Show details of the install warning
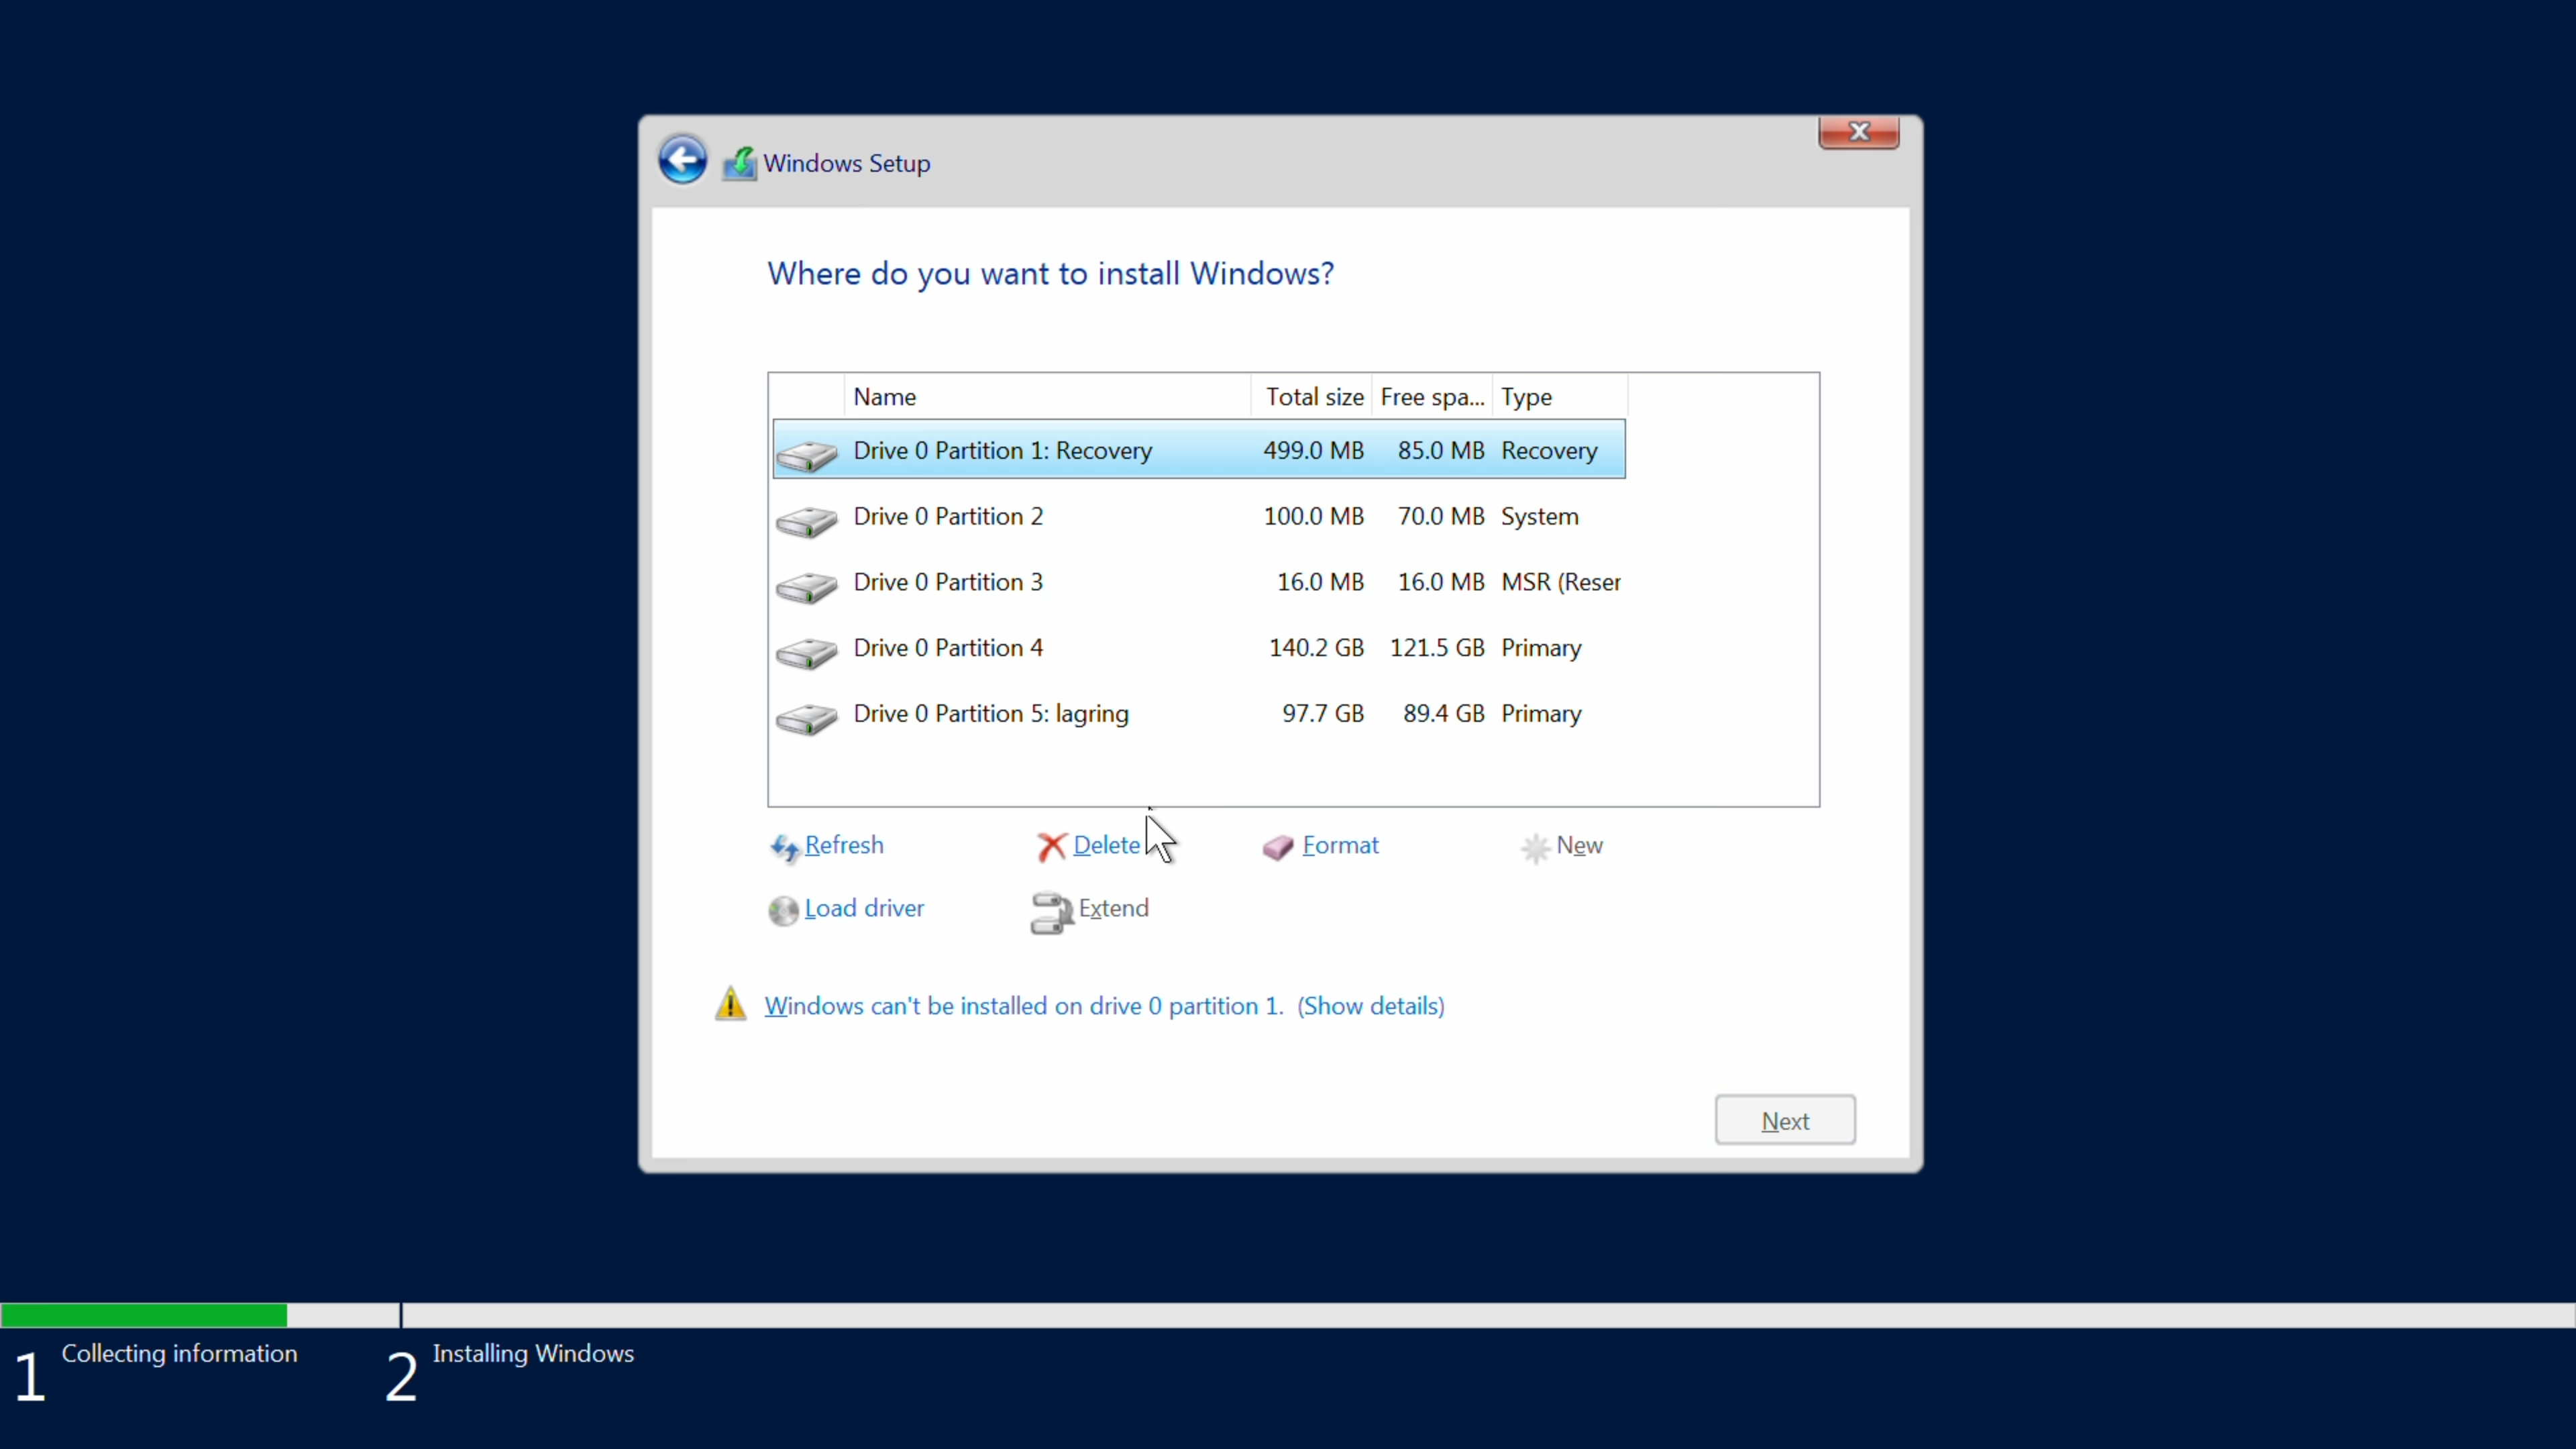 (1371, 1006)
